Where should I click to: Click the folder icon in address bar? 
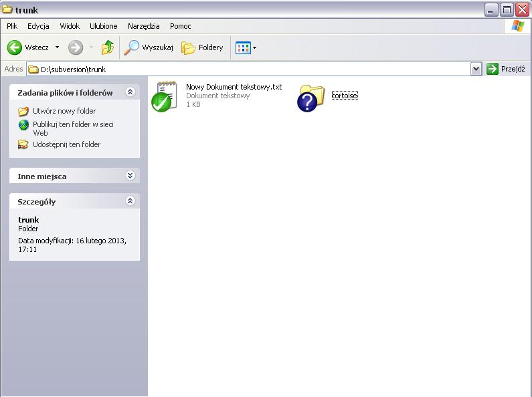tap(33, 70)
